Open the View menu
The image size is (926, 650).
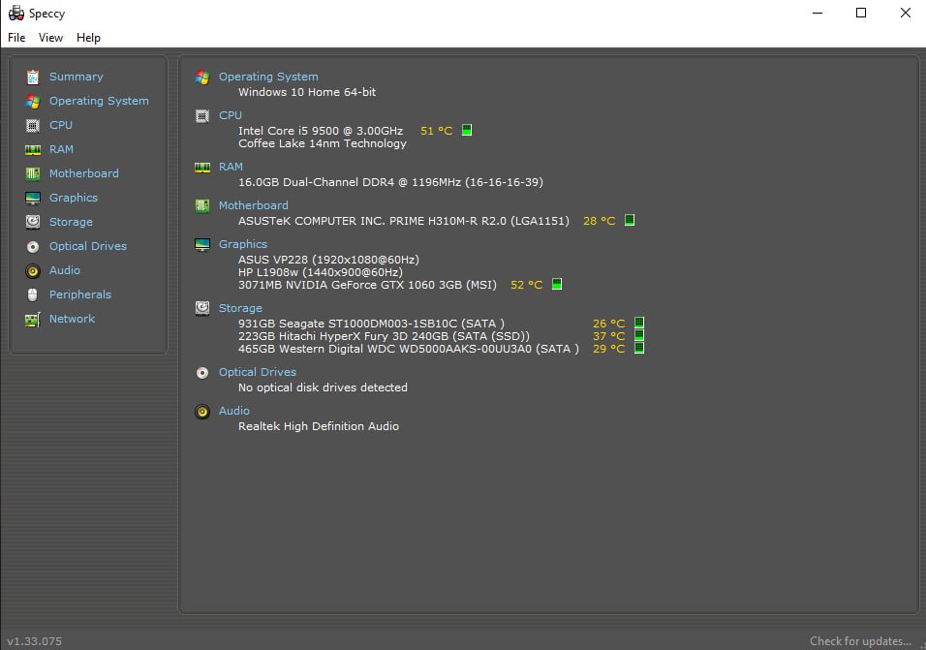(x=50, y=38)
